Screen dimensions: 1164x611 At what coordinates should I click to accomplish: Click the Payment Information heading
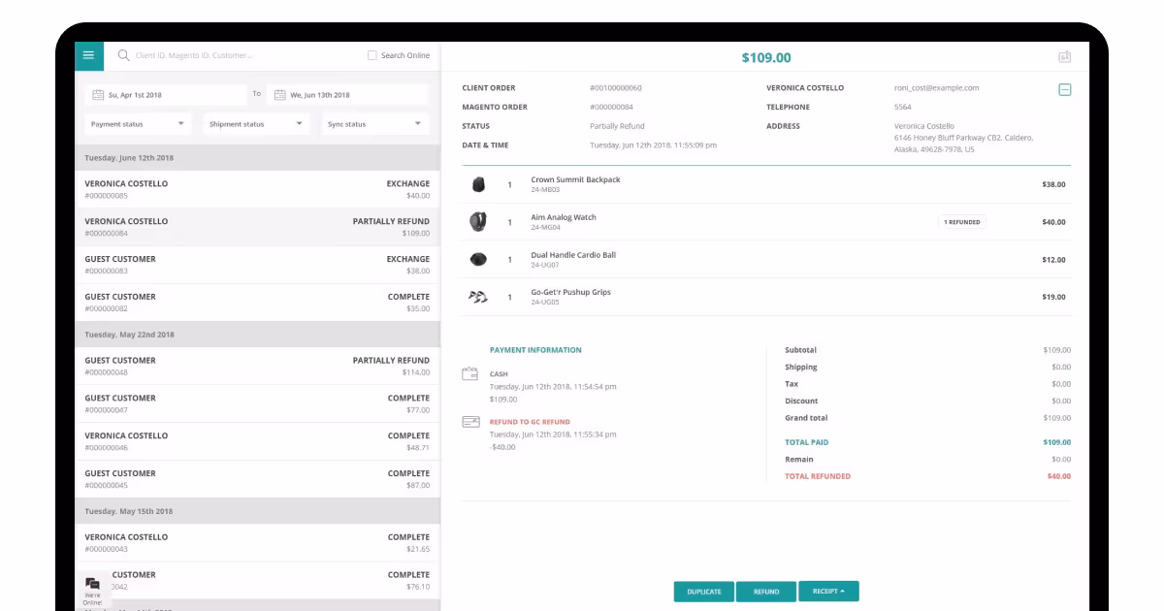point(535,350)
